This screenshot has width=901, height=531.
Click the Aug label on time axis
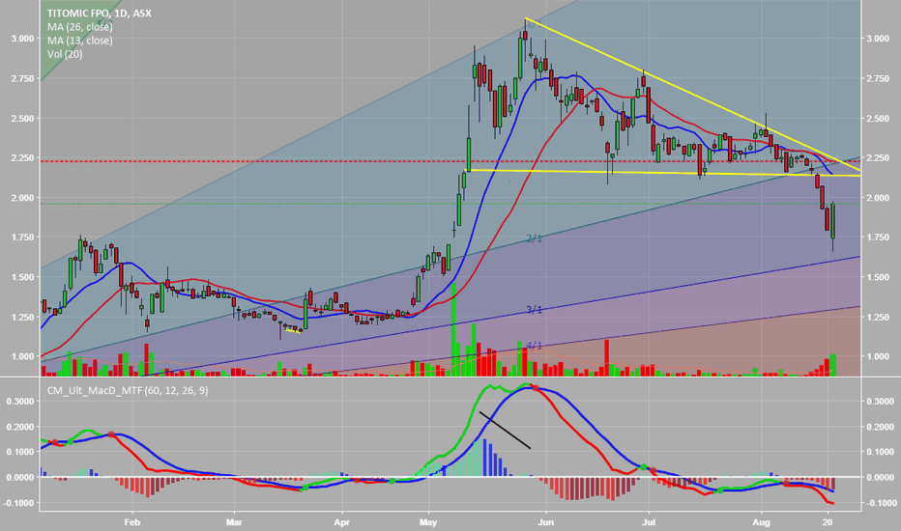coord(762,521)
